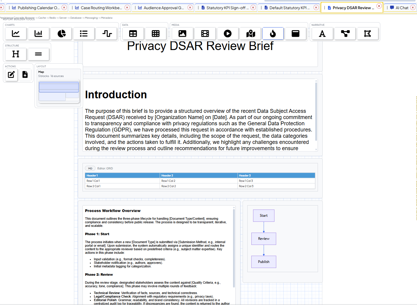Select the text icon in Narrative panel
Viewport: 417px width, 305px height.
click(322, 33)
